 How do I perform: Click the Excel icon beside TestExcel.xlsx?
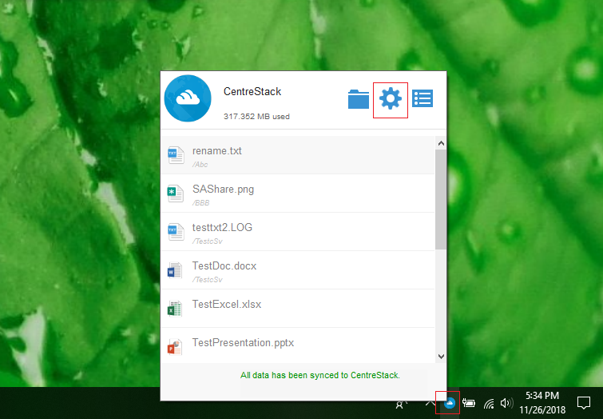pyautogui.click(x=175, y=309)
